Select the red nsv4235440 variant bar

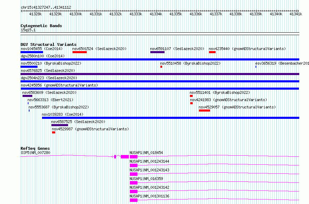pyautogui.click(x=212, y=52)
